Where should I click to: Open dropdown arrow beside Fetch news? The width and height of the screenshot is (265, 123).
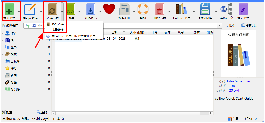pos(134,12)
